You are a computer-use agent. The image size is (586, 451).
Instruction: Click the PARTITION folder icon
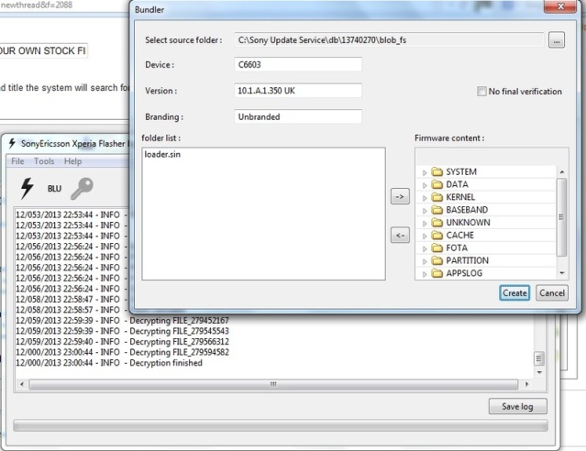coord(437,261)
